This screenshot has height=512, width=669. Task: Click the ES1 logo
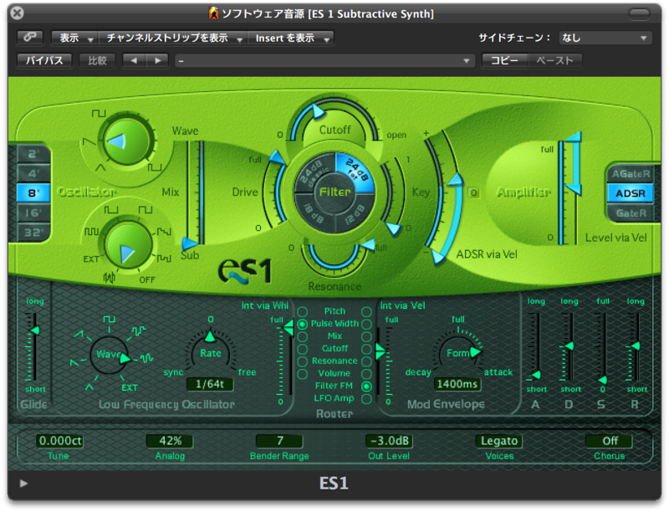pyautogui.click(x=245, y=271)
